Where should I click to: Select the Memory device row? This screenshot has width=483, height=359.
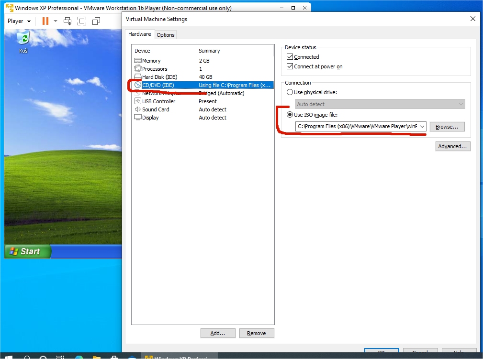202,61
